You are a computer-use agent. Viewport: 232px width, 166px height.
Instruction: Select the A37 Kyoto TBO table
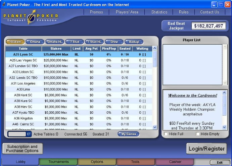click(x=79, y=113)
